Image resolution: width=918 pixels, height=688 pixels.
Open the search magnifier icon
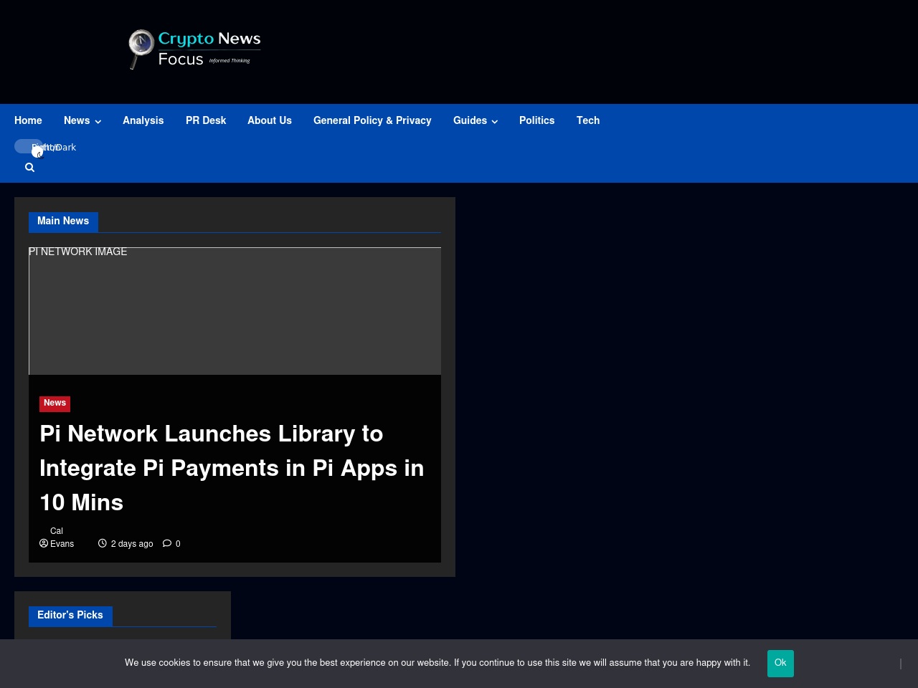coord(29,167)
